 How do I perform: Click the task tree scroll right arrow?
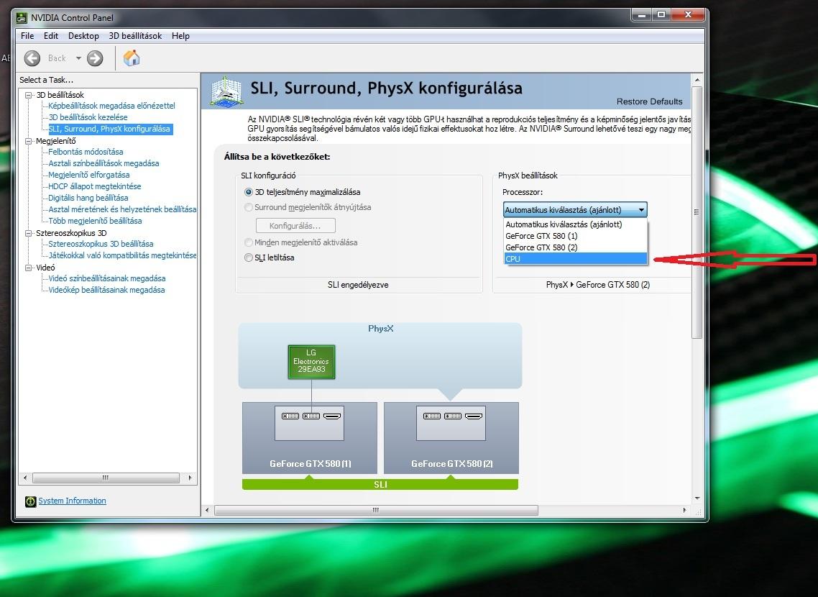pyautogui.click(x=190, y=478)
